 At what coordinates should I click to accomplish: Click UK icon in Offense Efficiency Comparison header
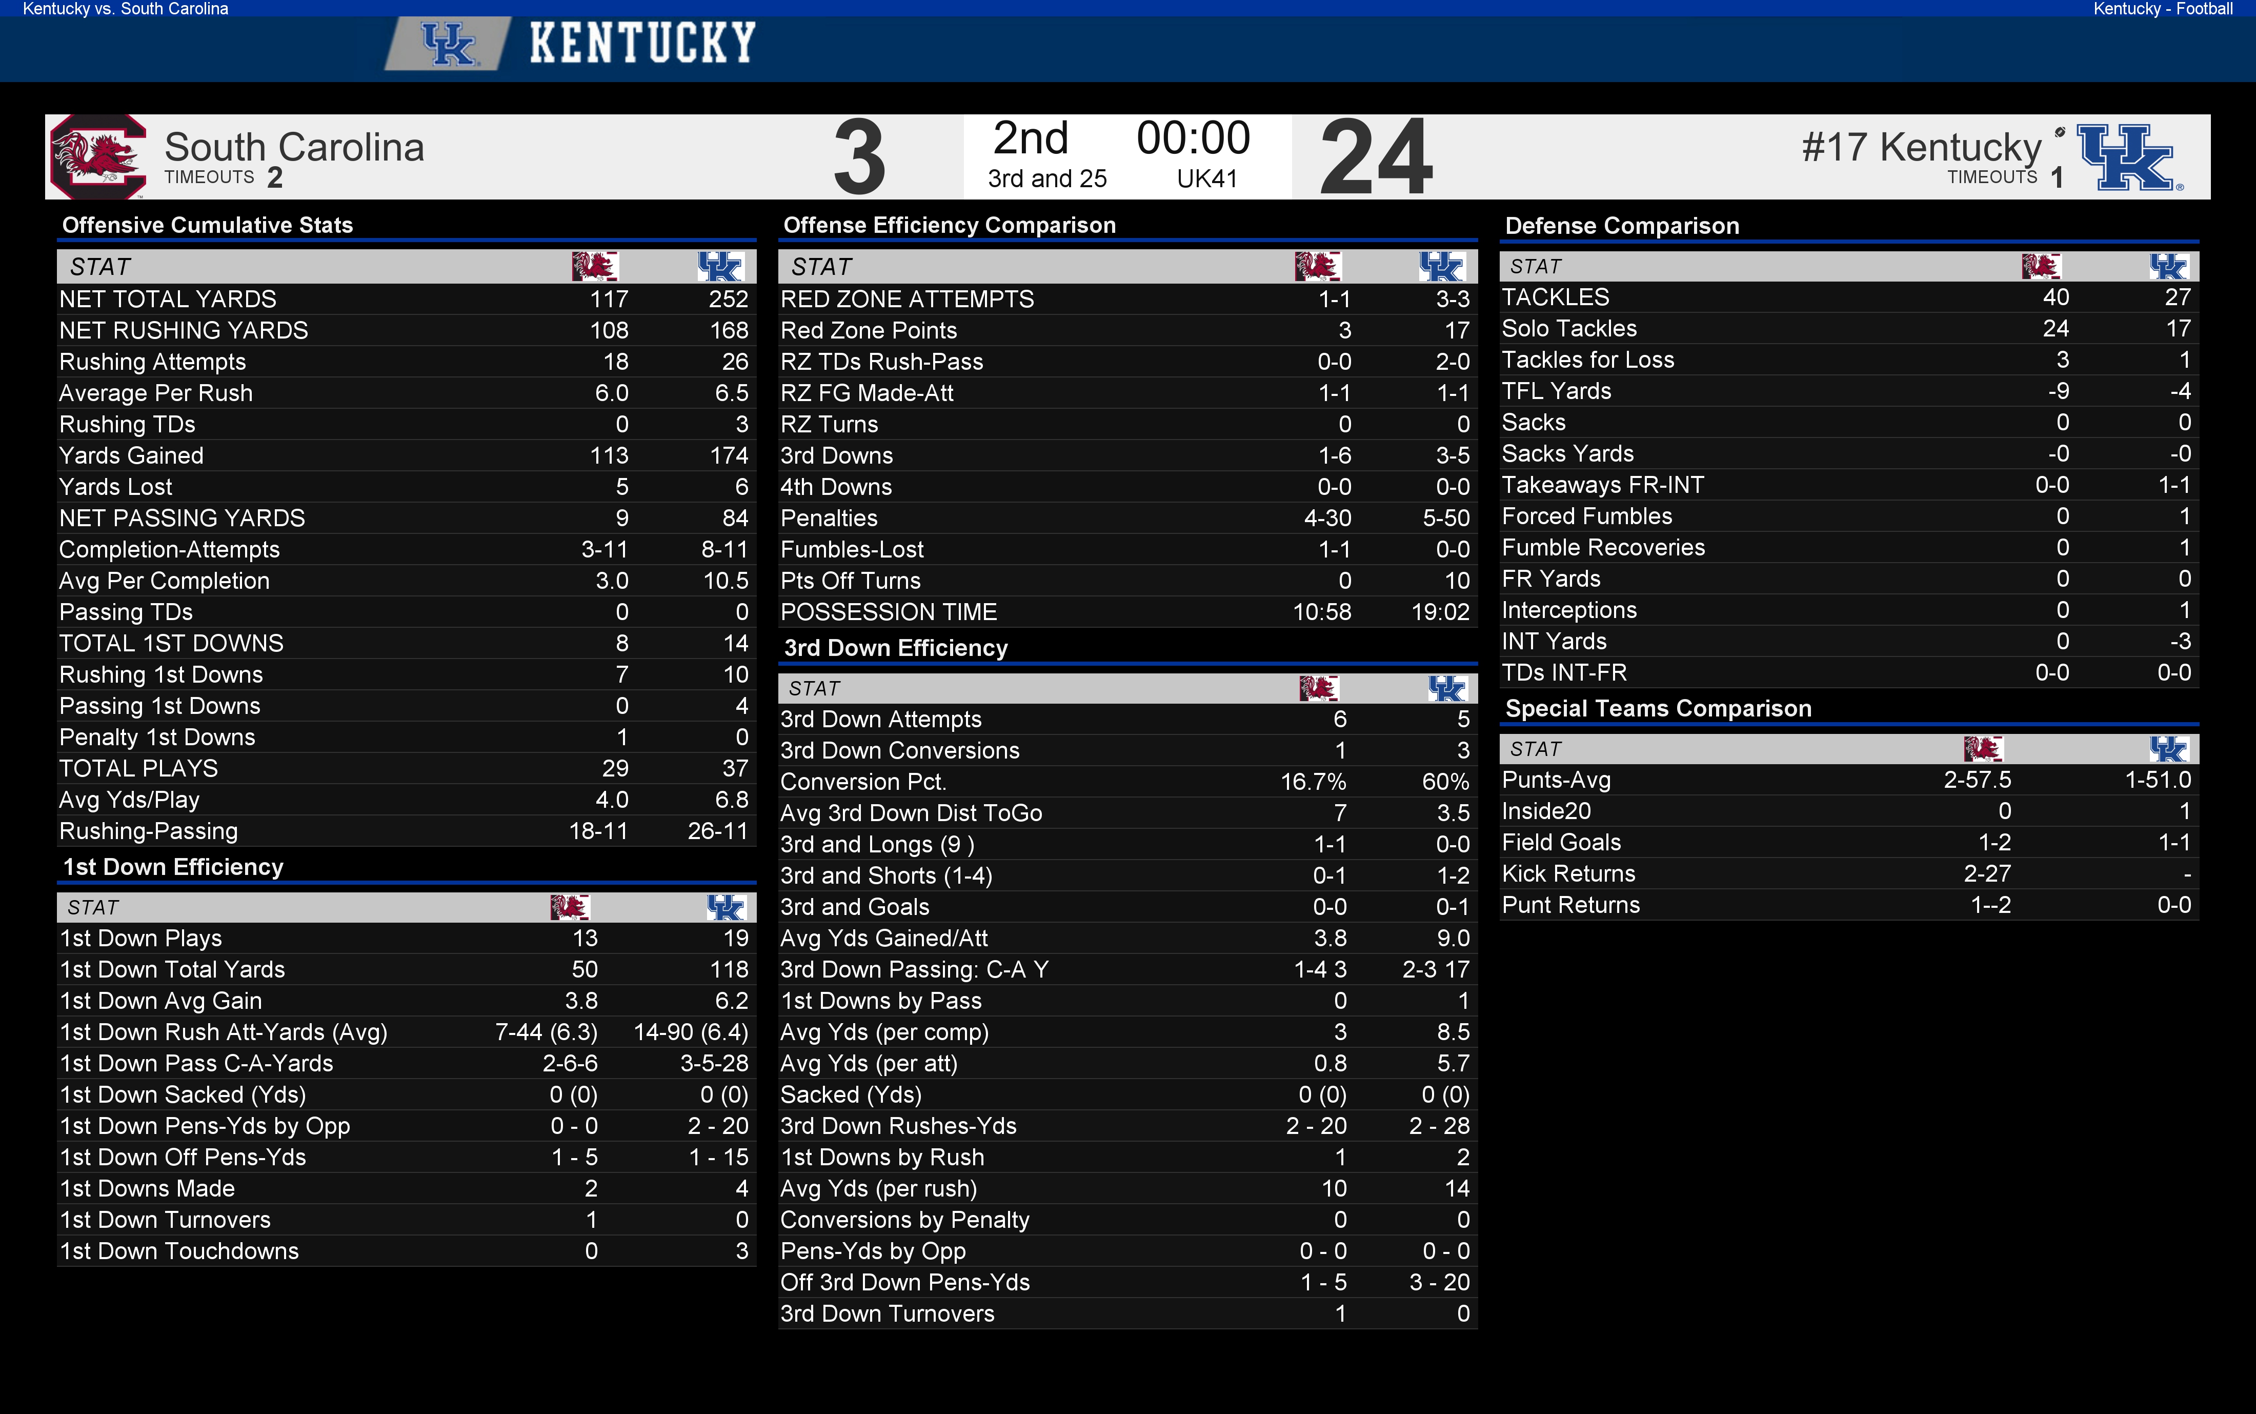click(1442, 267)
